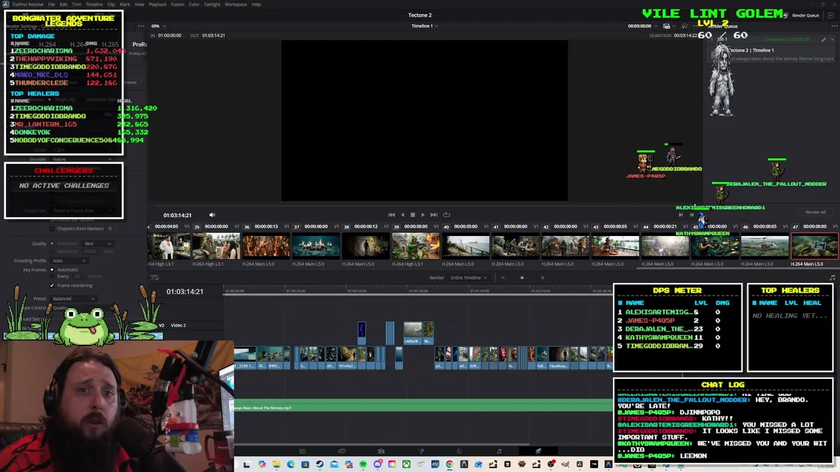Open the Fairlight menu
The width and height of the screenshot is (840, 472).
click(212, 4)
